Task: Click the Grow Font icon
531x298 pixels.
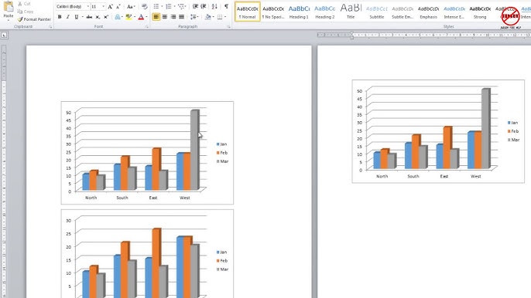Action: click(x=110, y=6)
